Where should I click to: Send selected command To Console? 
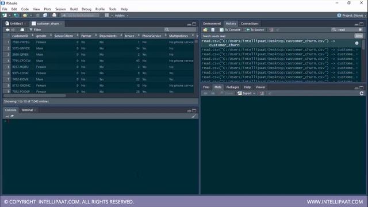pyautogui.click(x=230, y=30)
